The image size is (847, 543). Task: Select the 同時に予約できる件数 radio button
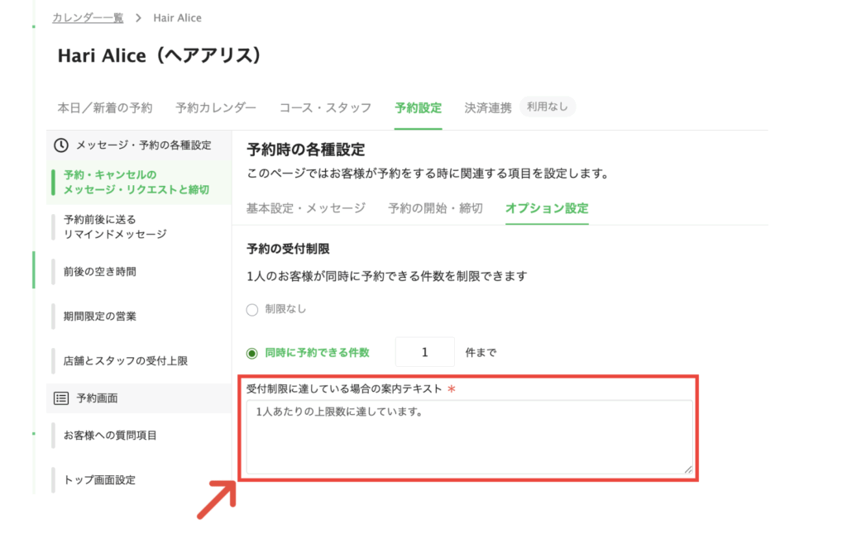[x=253, y=353]
